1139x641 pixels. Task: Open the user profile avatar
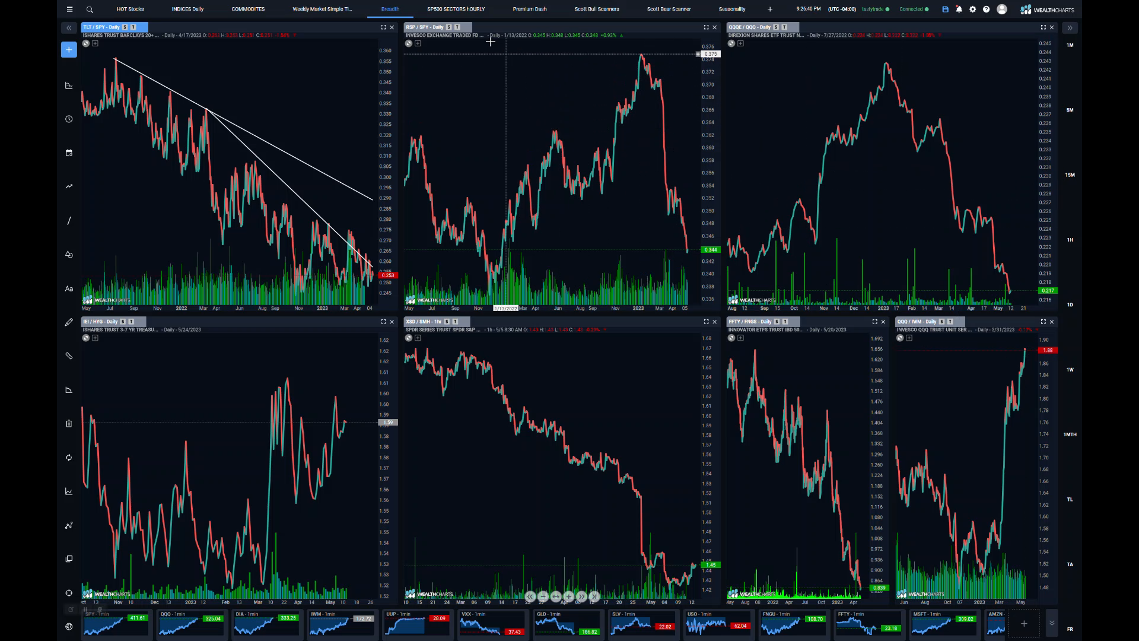click(x=1002, y=9)
